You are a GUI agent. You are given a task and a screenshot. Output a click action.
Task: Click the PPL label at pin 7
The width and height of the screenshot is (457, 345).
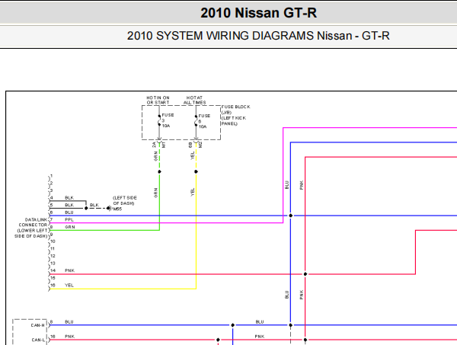point(69,219)
